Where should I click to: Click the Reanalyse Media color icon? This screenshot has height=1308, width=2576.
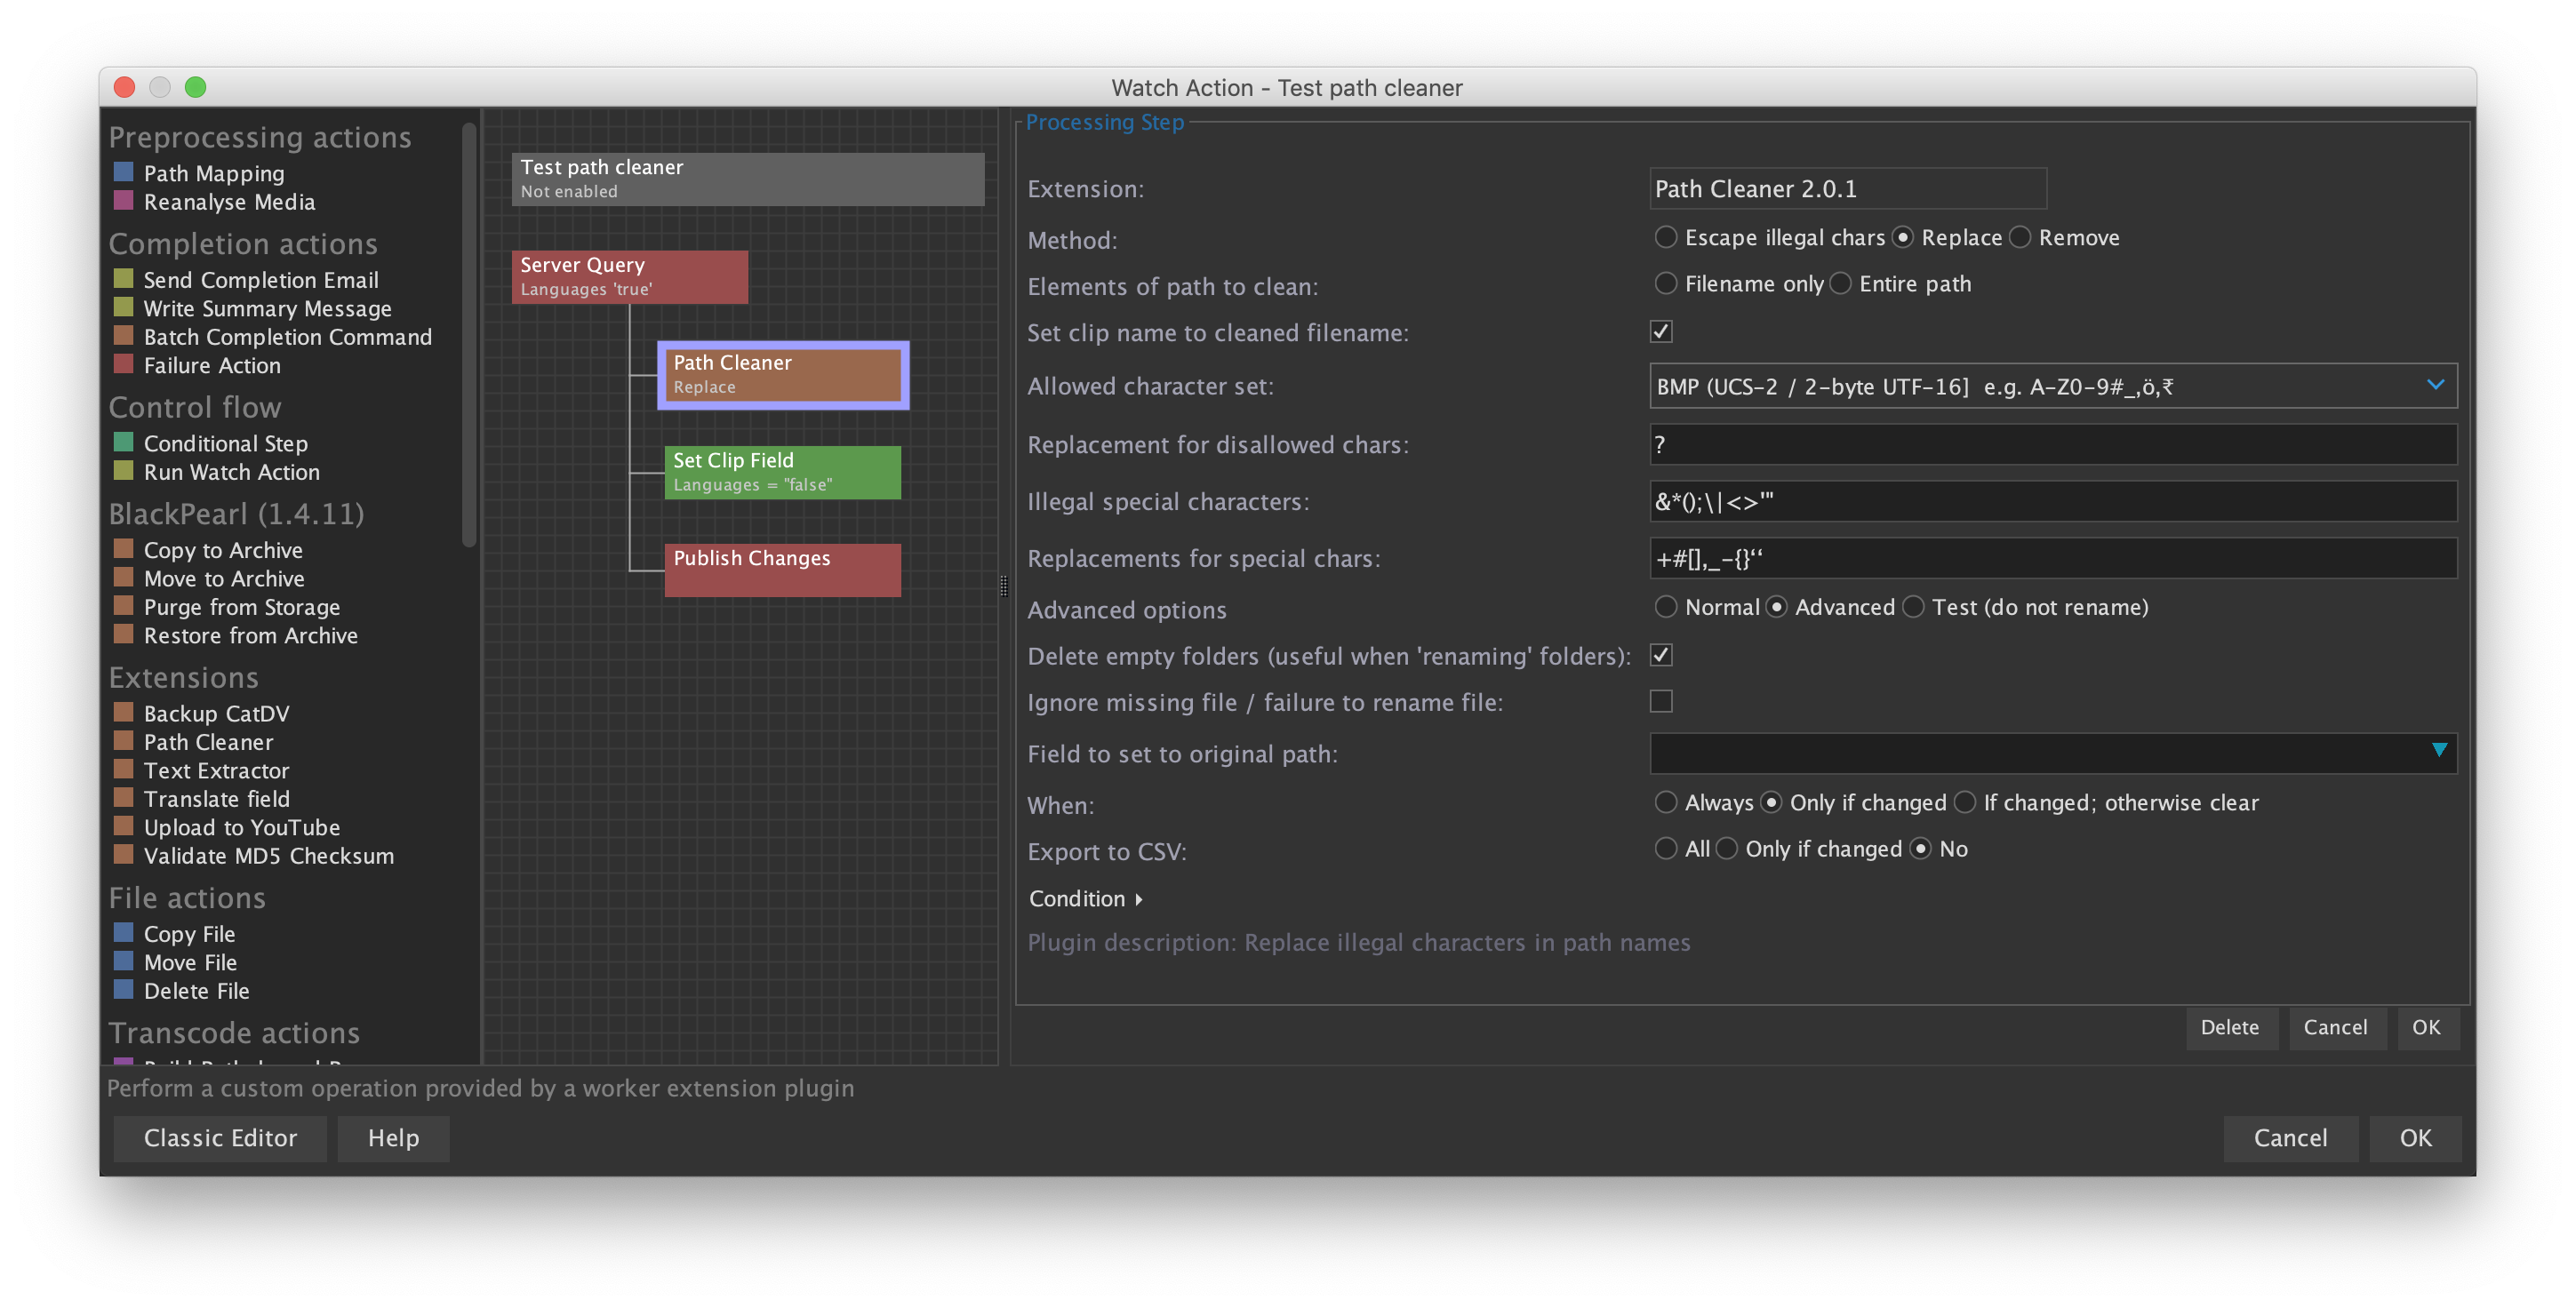tap(124, 200)
